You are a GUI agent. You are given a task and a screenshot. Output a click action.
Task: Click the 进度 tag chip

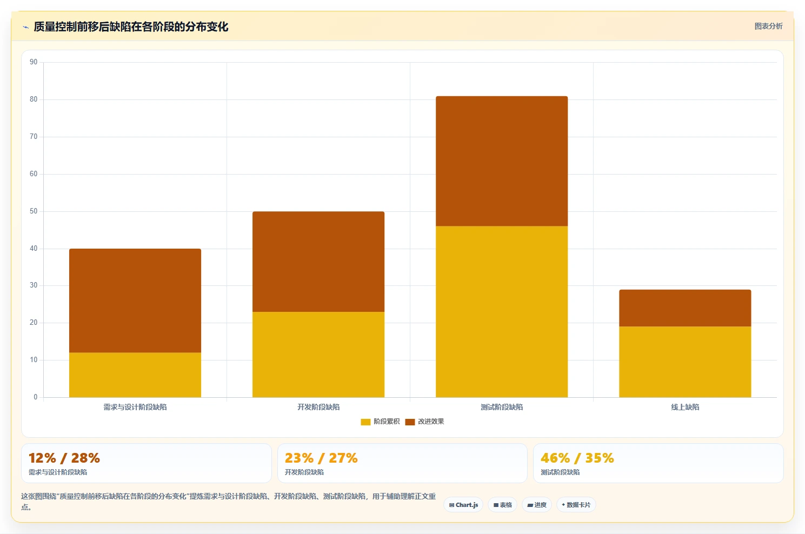(537, 505)
